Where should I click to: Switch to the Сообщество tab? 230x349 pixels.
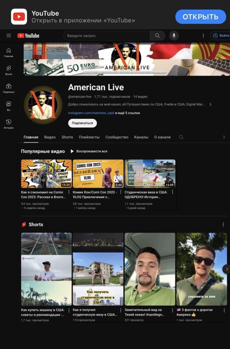pyautogui.click(x=117, y=137)
